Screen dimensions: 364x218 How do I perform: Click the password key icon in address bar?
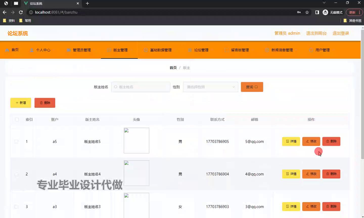(x=299, y=12)
